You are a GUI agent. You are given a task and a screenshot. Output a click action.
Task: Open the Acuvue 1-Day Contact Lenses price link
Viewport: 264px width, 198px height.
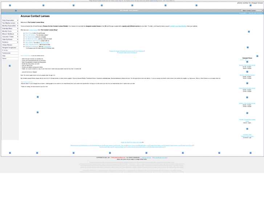247,65
